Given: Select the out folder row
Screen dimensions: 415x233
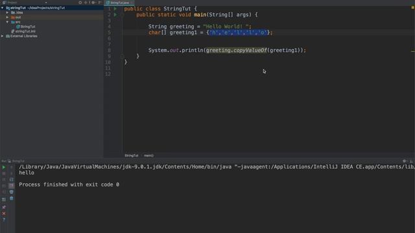Looking at the screenshot, I should point(52,17).
